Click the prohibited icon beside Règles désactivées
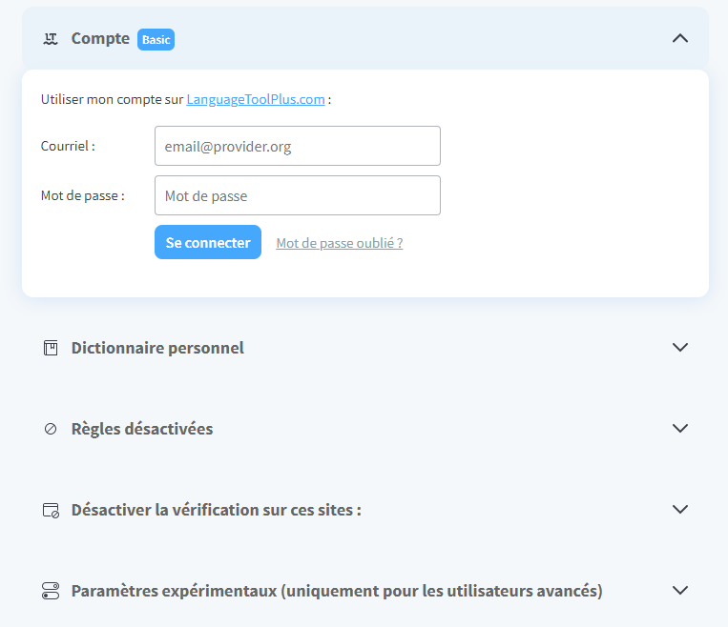This screenshot has height=627, width=728. click(51, 429)
